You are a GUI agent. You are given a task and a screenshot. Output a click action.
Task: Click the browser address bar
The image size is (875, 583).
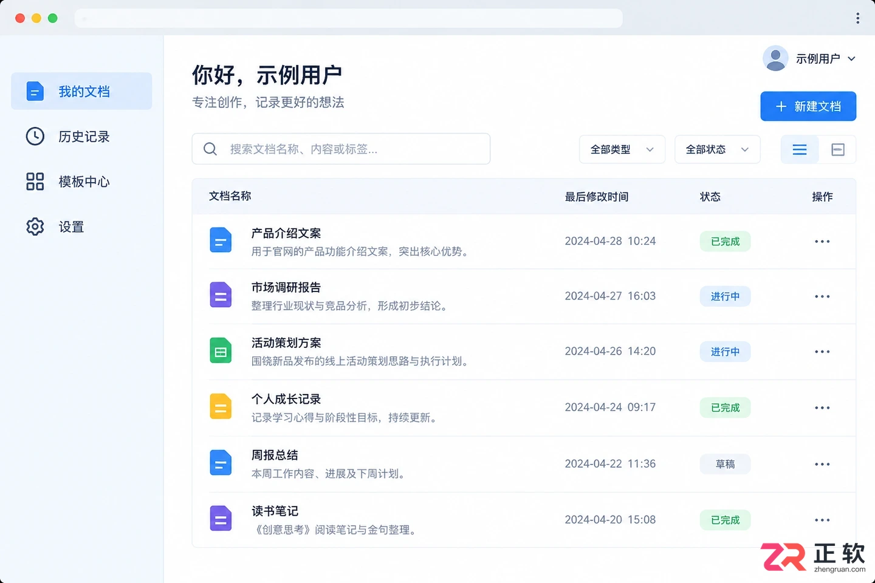tap(349, 18)
